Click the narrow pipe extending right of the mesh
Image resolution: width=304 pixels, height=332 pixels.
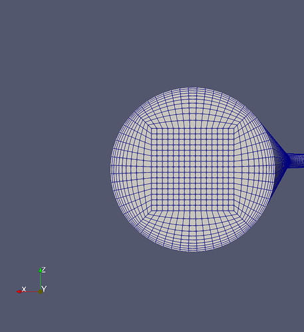pos(296,161)
